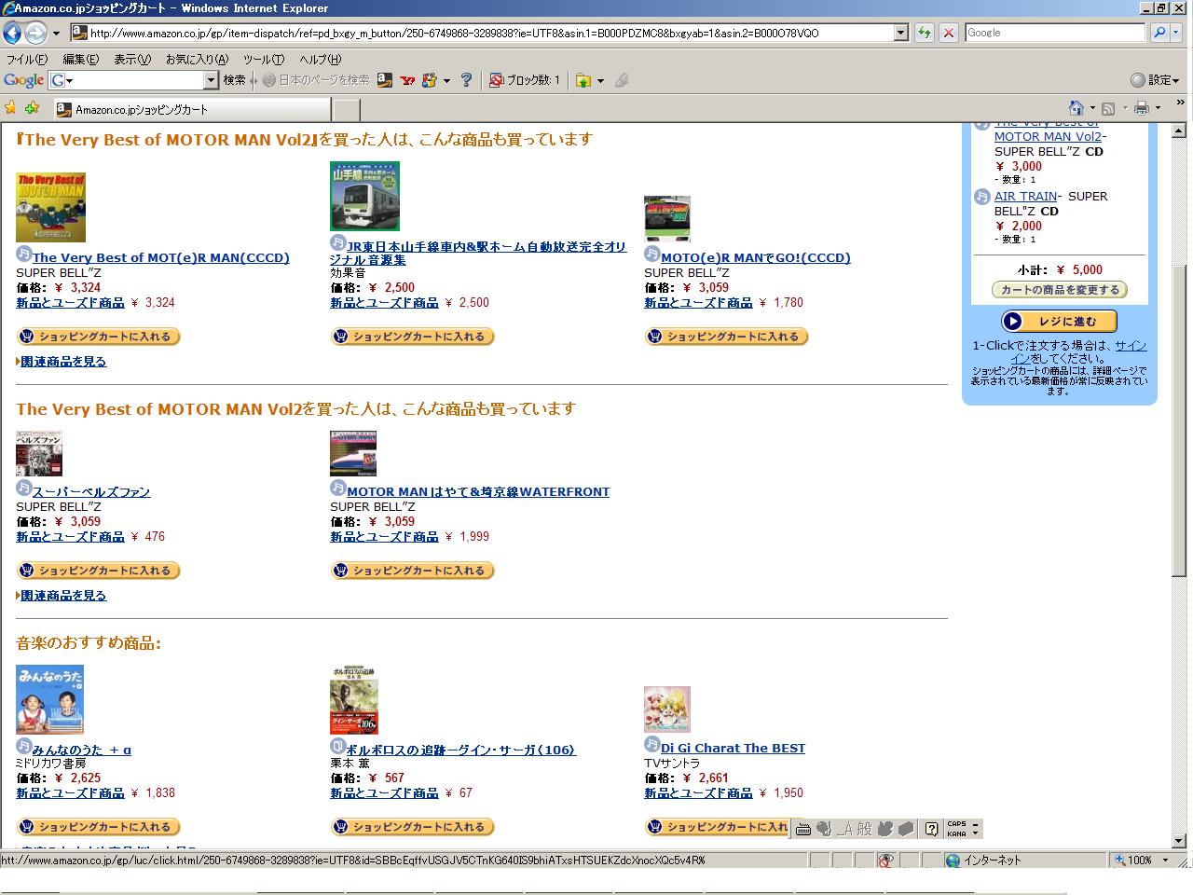Click the レジに進む checkout button

[x=1059, y=322]
